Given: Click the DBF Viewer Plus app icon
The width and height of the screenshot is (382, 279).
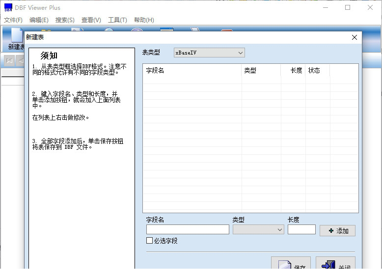Looking at the screenshot, I should [x=8, y=7].
